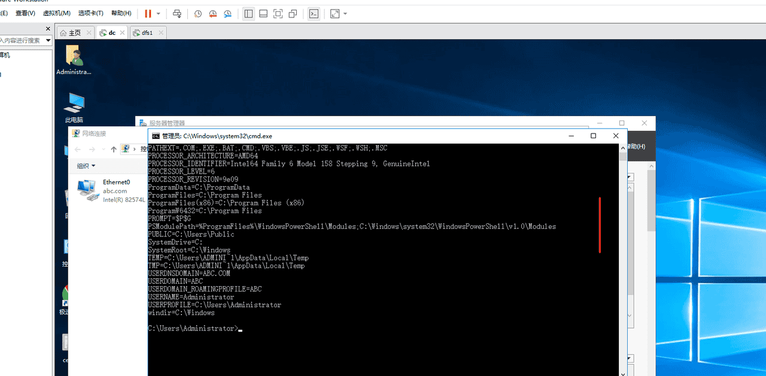
Task: Click the up arrow in Network Connections
Action: [114, 149]
